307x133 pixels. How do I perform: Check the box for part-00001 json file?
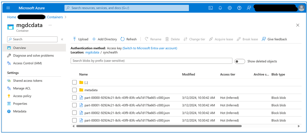tap(74, 105)
